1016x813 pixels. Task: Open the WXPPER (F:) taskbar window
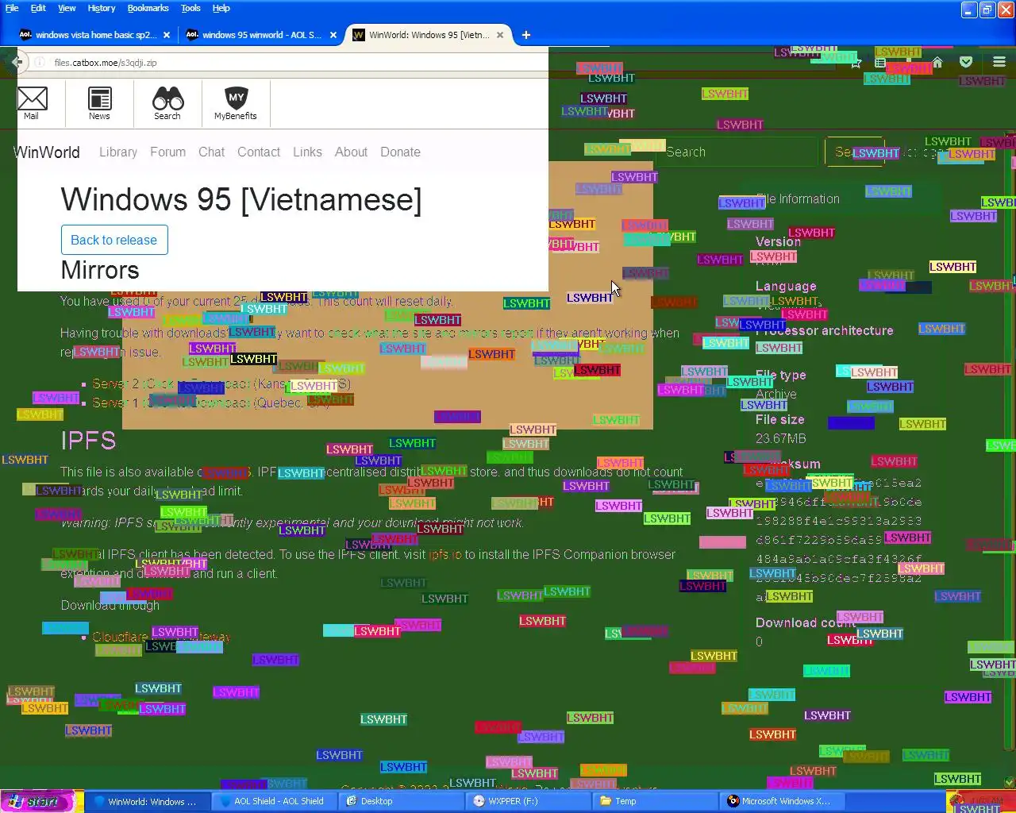tap(528, 801)
